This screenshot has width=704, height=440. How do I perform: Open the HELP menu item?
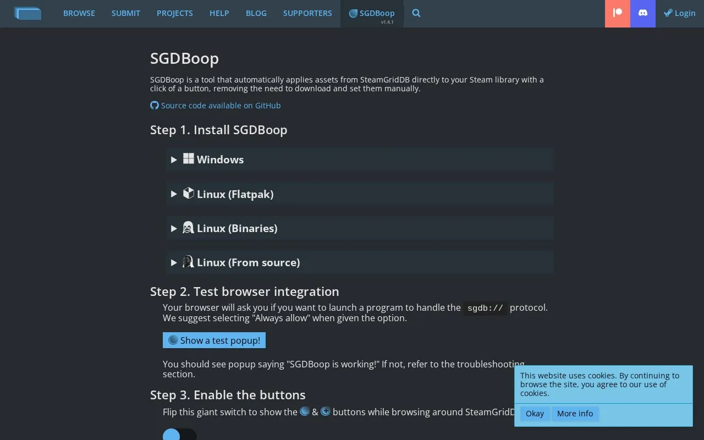219,13
